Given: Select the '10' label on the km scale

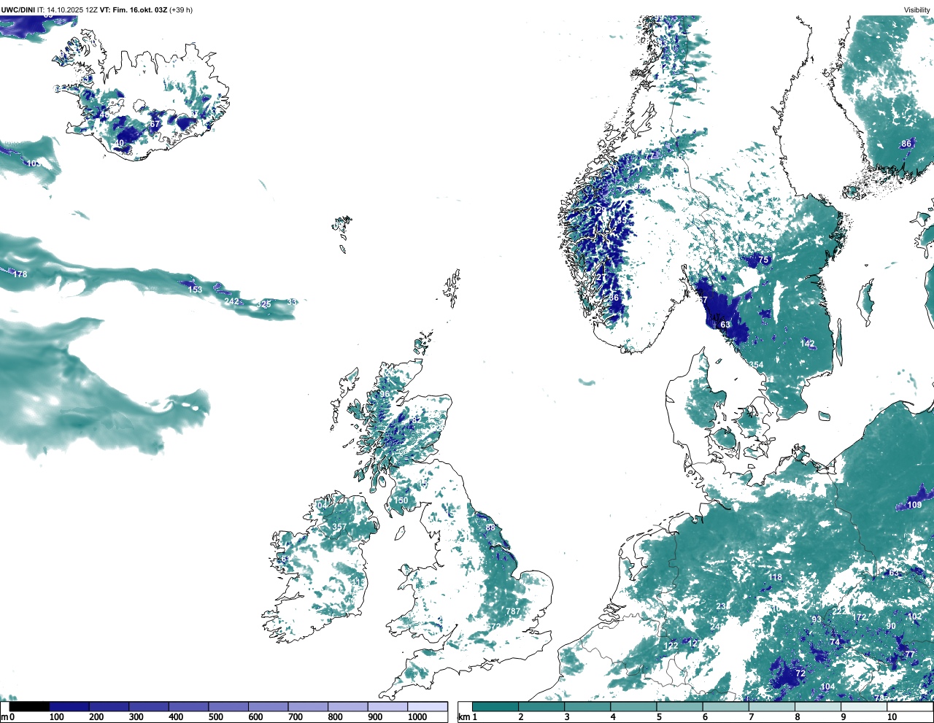Looking at the screenshot, I should coord(892,717).
